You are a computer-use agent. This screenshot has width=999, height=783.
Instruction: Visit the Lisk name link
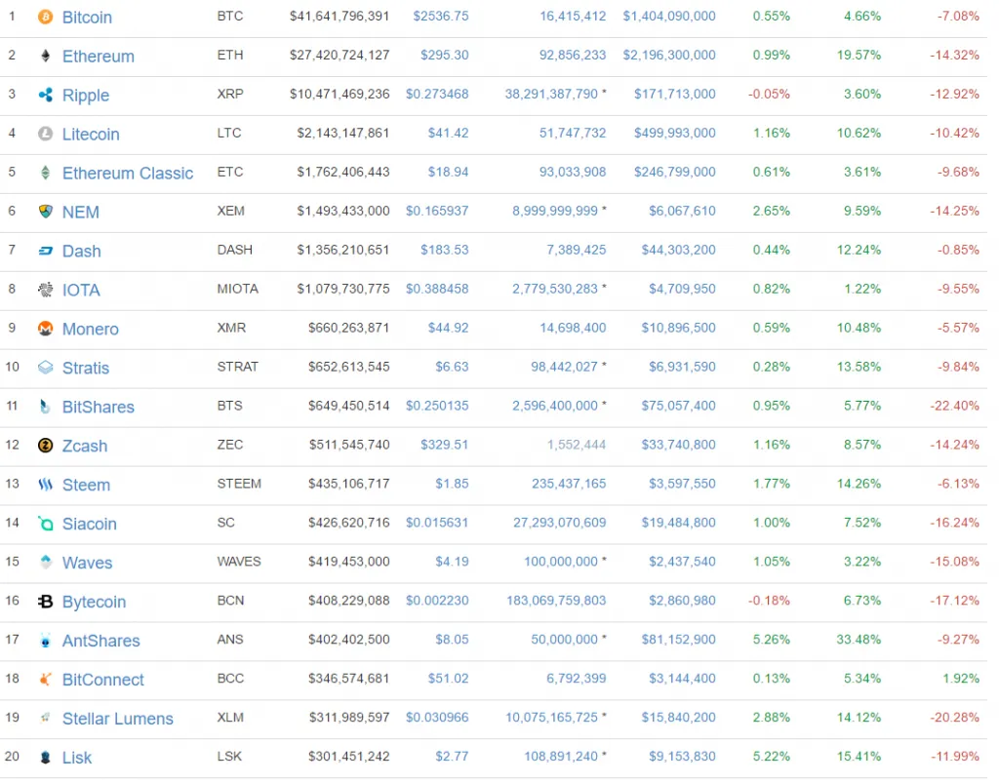(76, 758)
